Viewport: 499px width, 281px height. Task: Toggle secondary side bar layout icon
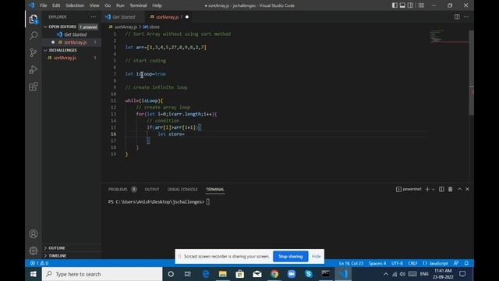[411, 5]
